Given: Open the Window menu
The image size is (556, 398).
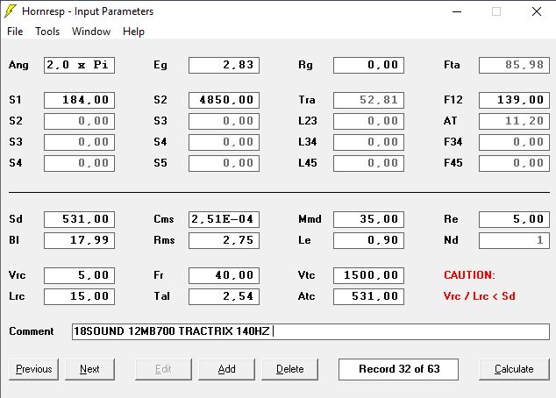Looking at the screenshot, I should point(91,32).
